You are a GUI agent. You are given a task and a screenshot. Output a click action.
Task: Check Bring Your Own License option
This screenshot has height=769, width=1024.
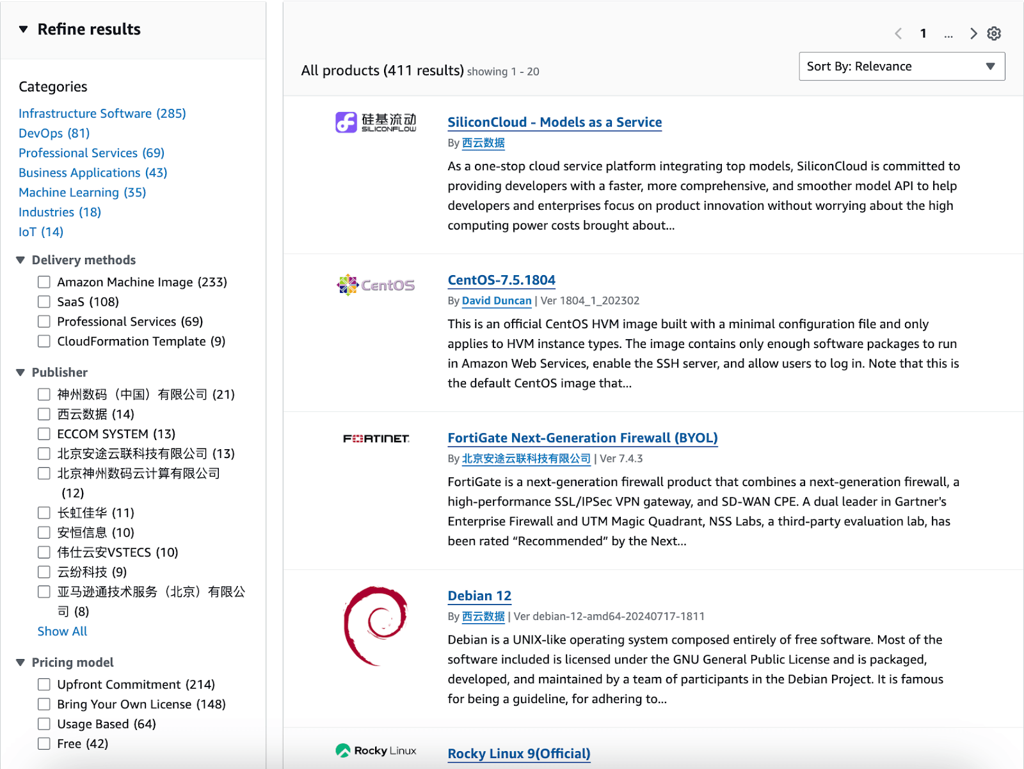(x=44, y=704)
